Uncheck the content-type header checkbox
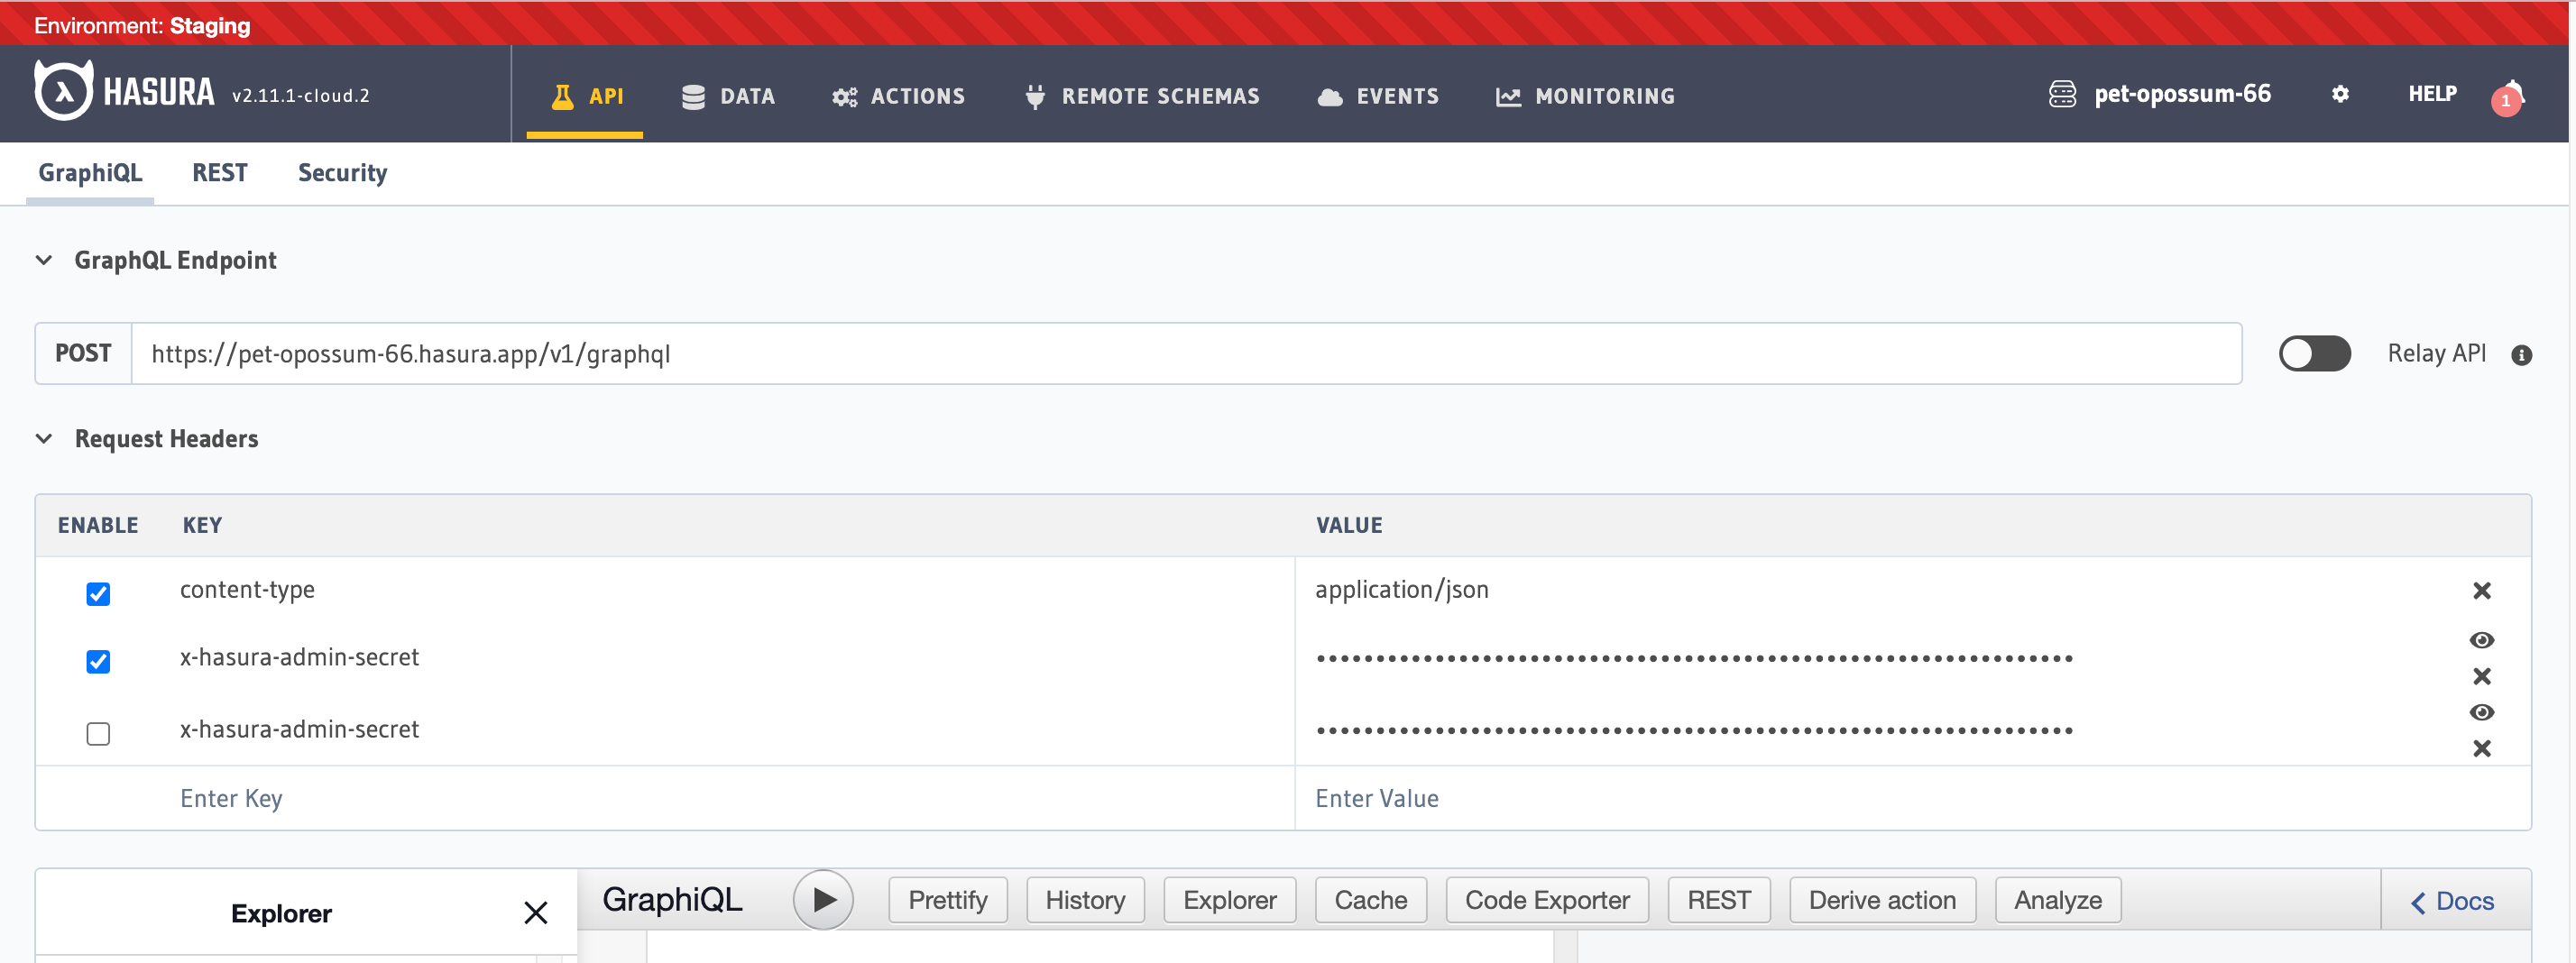 (x=98, y=594)
